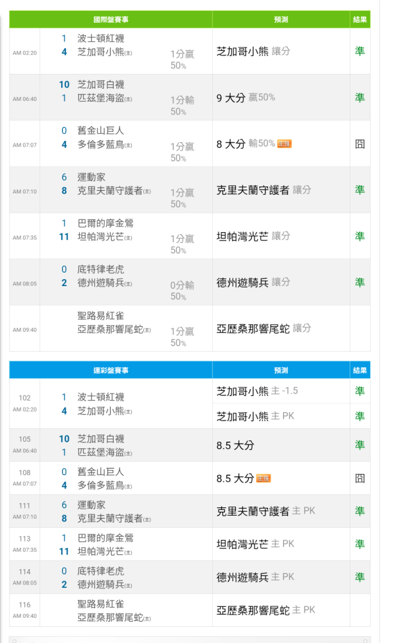This screenshot has height=643, width=394.
Task: Click the 準 result for 9 大分 贏50%
Action: click(360, 98)
